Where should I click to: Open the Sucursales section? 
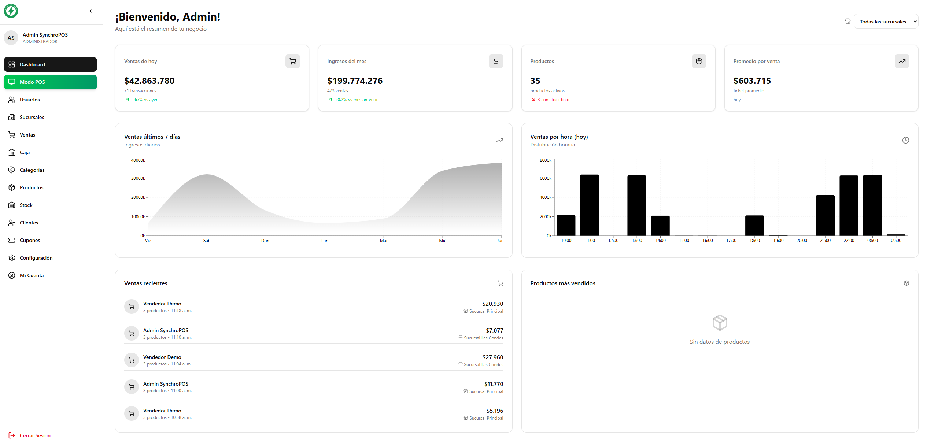50,117
